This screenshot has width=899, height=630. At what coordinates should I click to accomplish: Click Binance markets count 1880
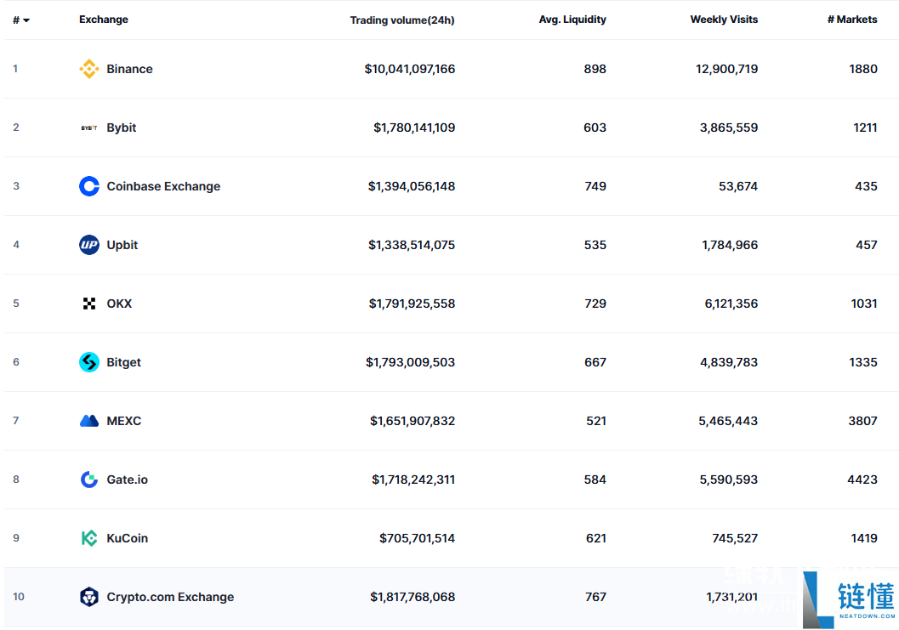pyautogui.click(x=863, y=69)
